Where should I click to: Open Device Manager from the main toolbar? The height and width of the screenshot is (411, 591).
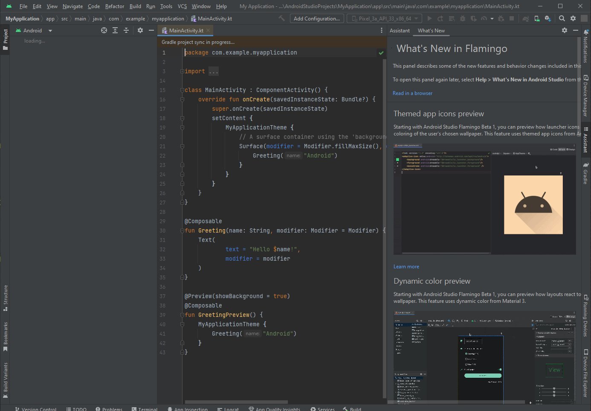coord(537,18)
